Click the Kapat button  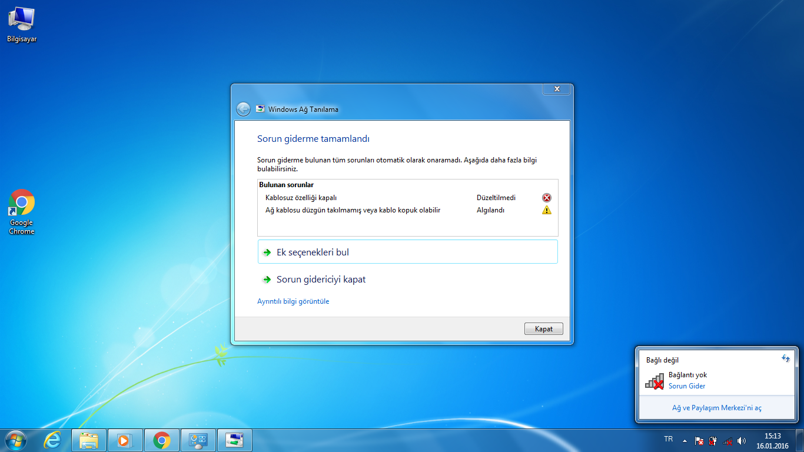(x=543, y=329)
